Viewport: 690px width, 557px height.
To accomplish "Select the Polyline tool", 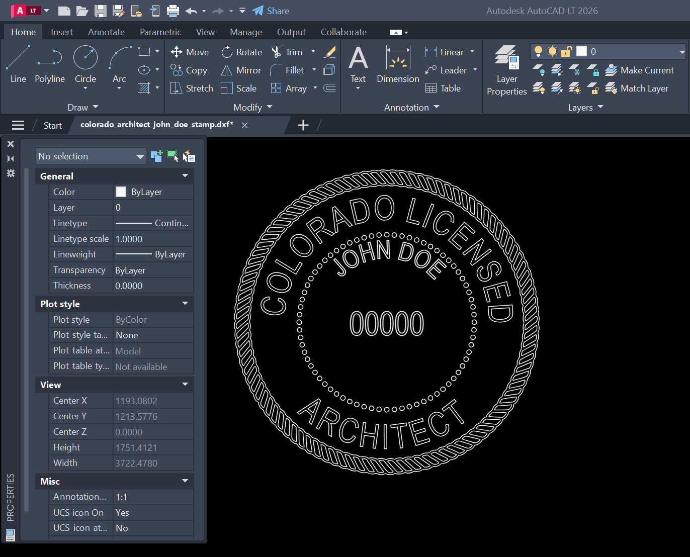I will tap(50, 64).
